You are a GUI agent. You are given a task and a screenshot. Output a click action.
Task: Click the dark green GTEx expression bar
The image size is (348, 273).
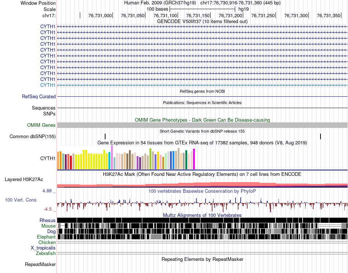point(186,160)
